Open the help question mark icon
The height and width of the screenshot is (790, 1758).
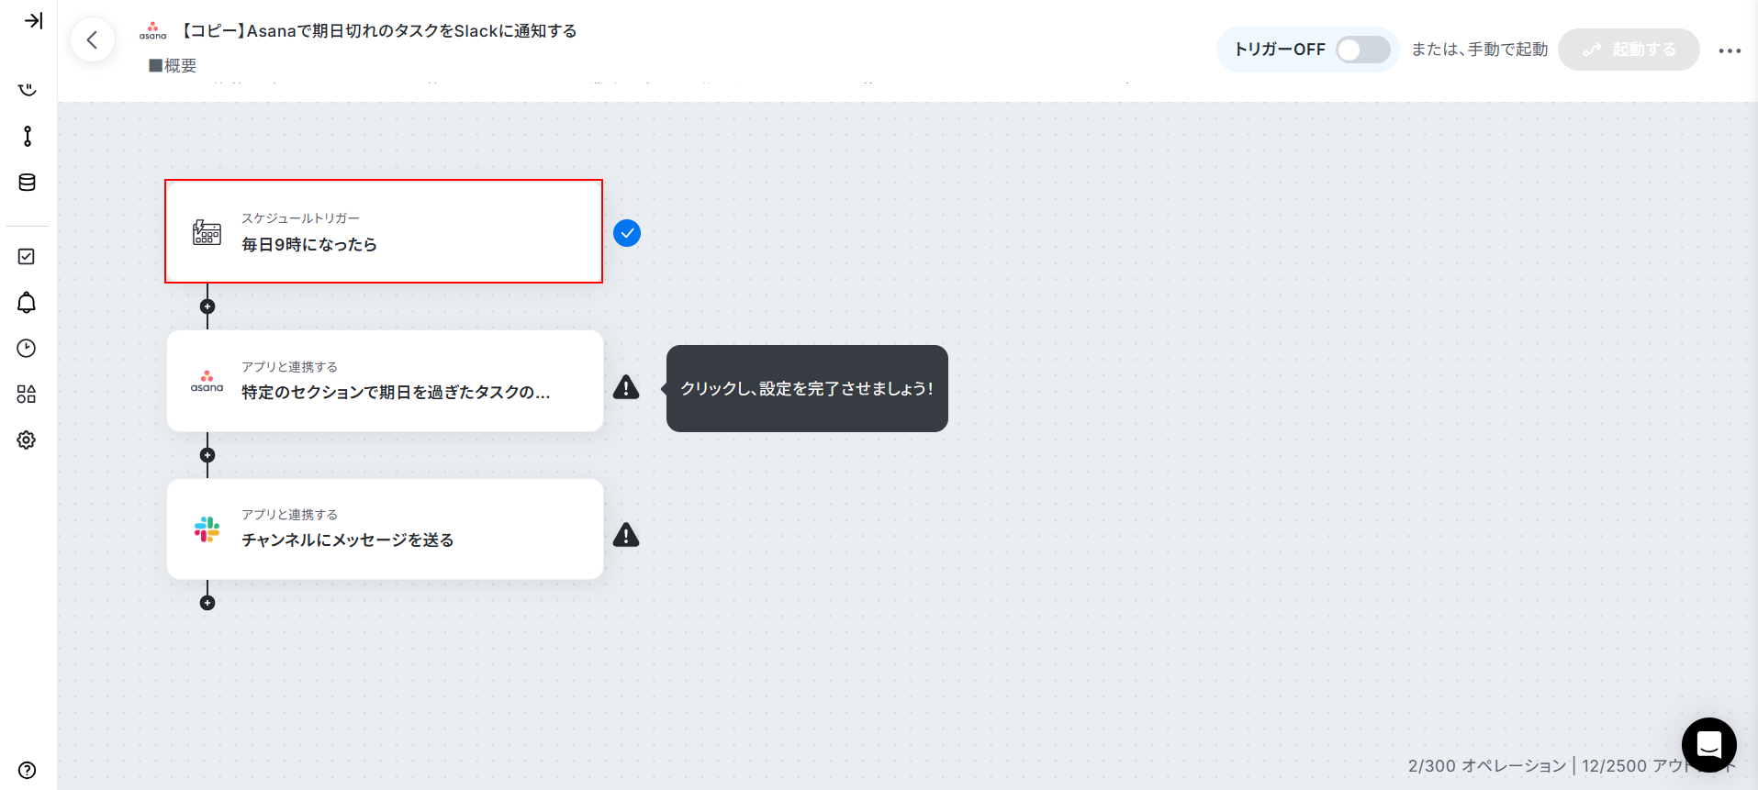click(28, 770)
